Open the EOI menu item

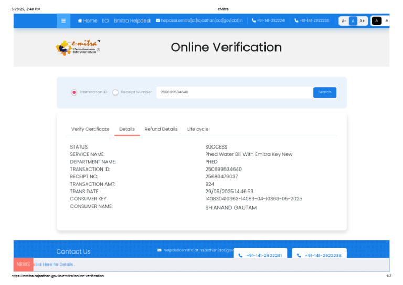(105, 21)
